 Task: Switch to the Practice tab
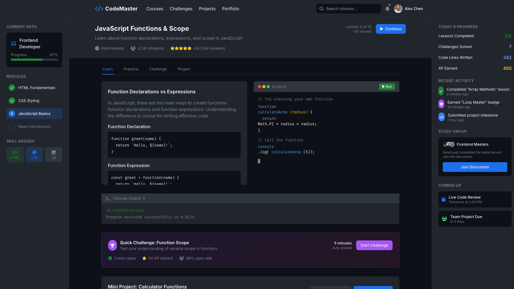coord(131,69)
